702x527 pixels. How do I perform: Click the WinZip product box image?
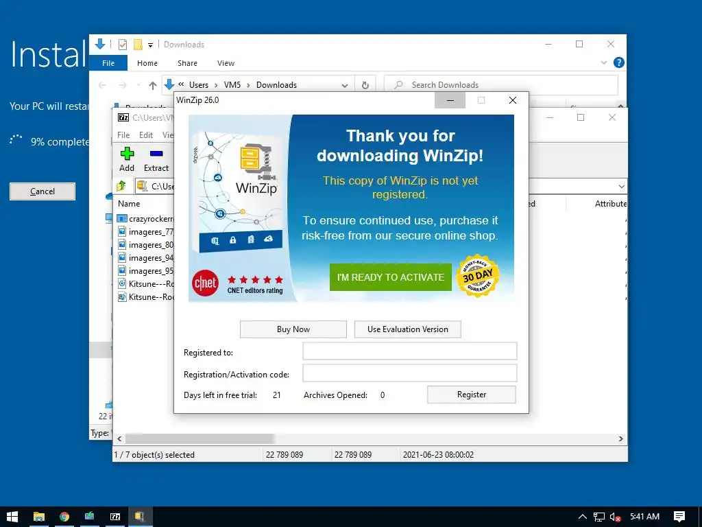[x=239, y=192]
